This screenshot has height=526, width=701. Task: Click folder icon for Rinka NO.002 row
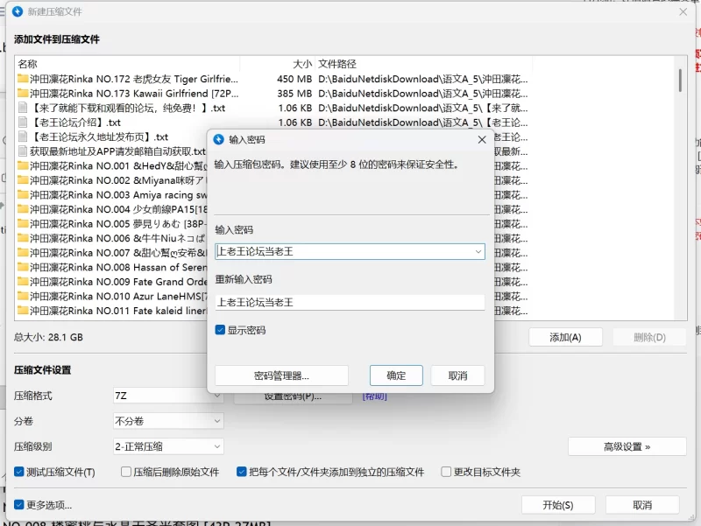click(x=23, y=180)
